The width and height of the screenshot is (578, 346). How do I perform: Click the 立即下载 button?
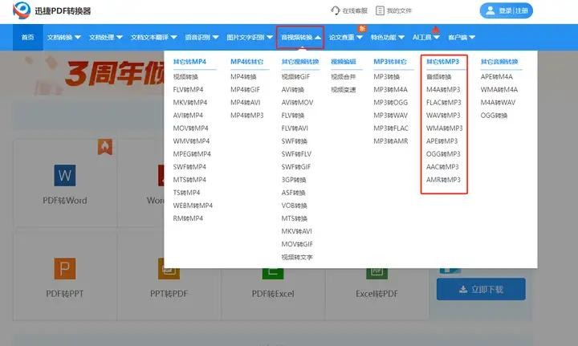481,289
